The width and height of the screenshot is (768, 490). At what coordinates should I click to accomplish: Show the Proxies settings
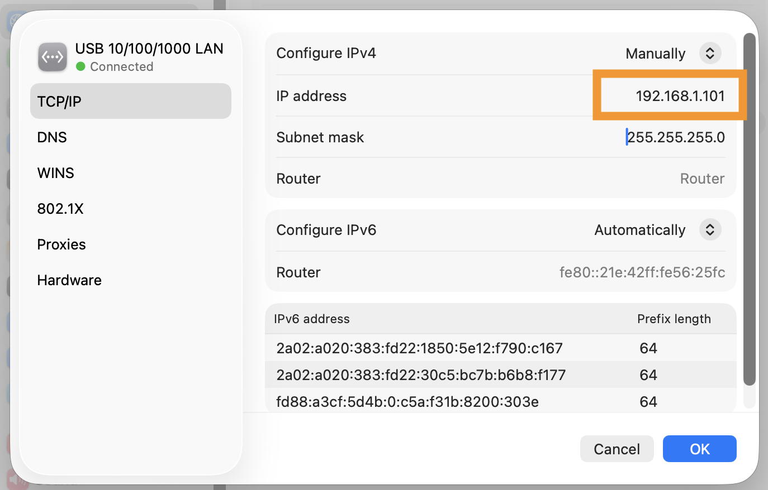[61, 244]
